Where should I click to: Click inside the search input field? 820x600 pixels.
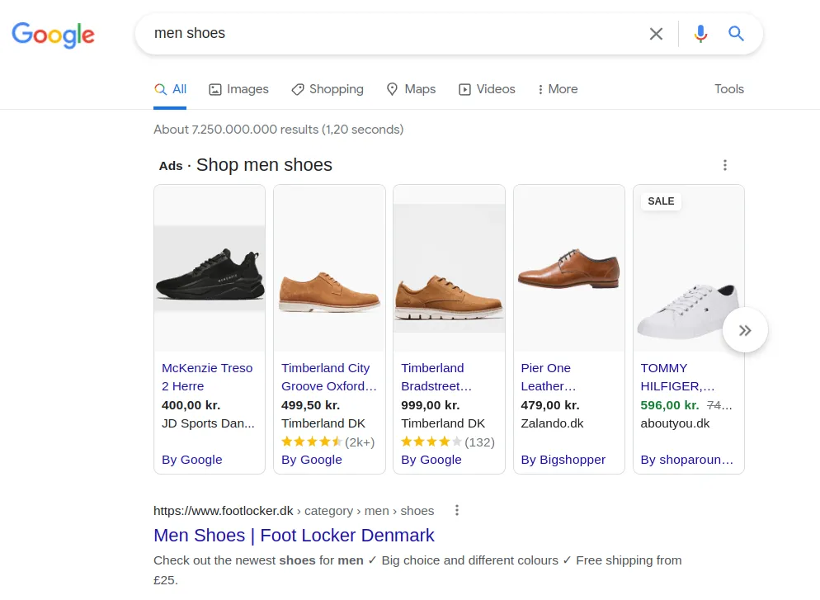coord(371,34)
